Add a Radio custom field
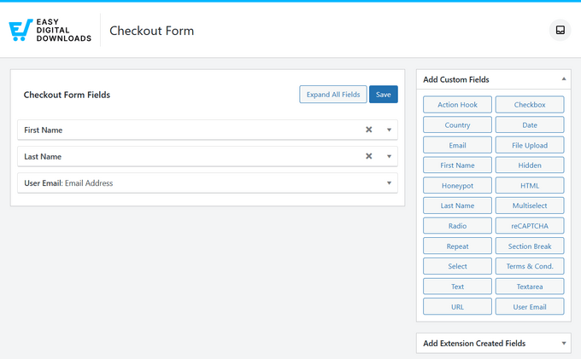This screenshot has height=359, width=581. [457, 226]
